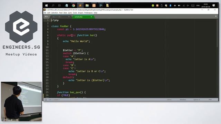Open the touch keyboard tray icon
221x124 pixels.
[x=193, y=6]
